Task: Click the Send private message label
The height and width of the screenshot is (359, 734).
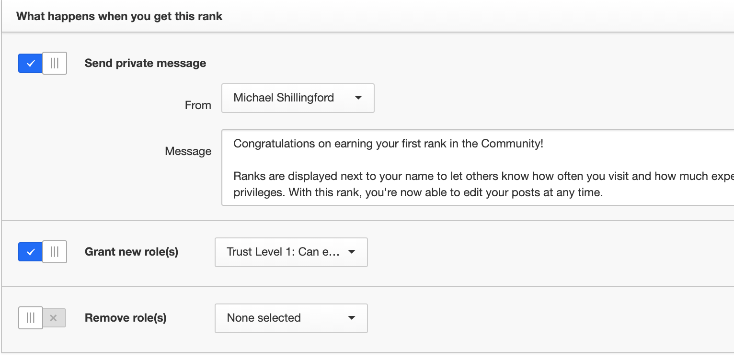Action: tap(145, 63)
